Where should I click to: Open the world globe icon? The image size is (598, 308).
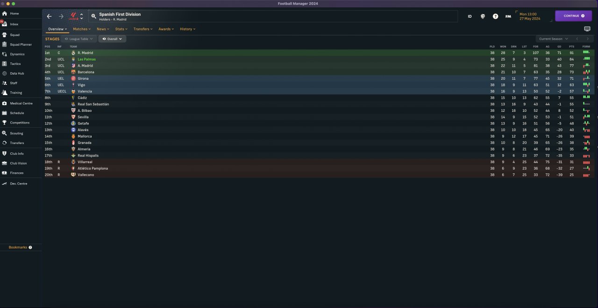pos(483,16)
